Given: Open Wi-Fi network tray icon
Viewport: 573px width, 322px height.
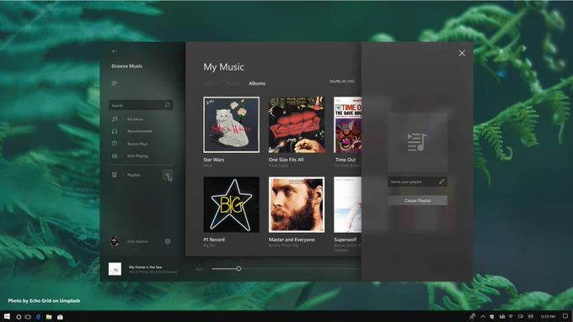Looking at the screenshot, I should (x=511, y=316).
